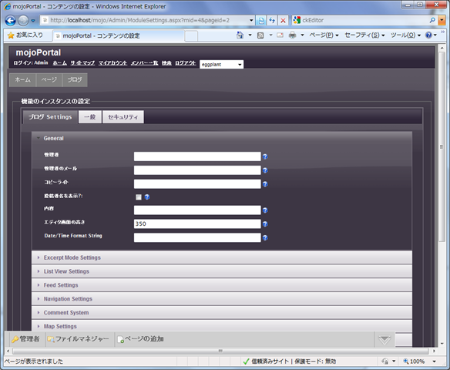Open the recent pages dropdown beside Forward
The height and width of the screenshot is (370, 450).
(x=33, y=21)
